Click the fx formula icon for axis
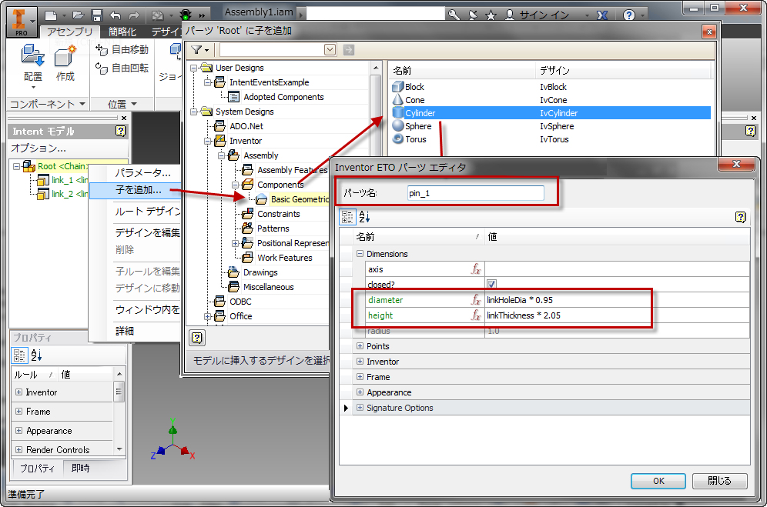This screenshot has width=767, height=507. (x=476, y=269)
